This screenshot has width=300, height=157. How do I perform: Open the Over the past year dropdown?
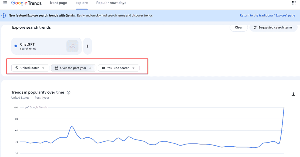pos(73,68)
